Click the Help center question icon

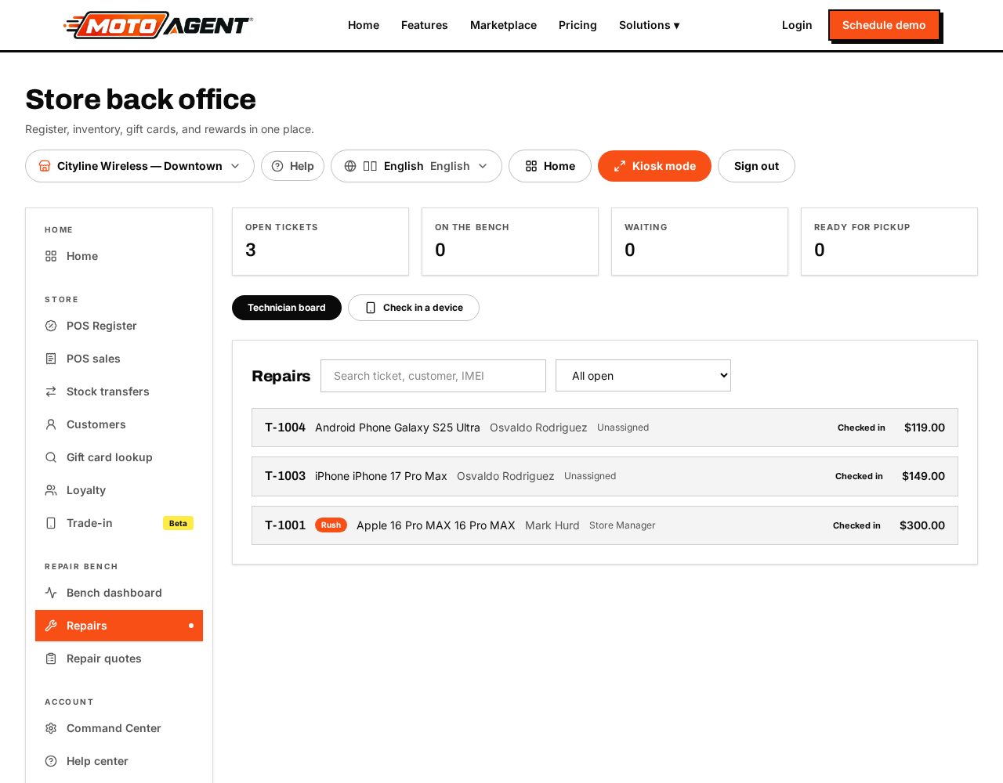click(x=51, y=761)
